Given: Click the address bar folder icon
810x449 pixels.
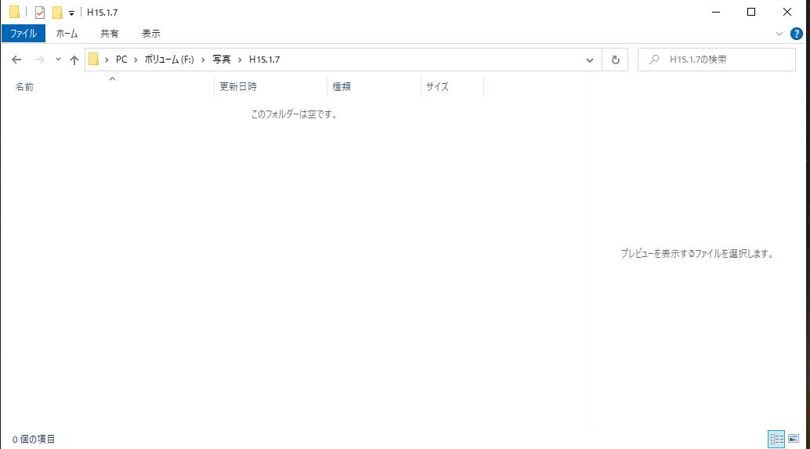Looking at the screenshot, I should coord(93,60).
